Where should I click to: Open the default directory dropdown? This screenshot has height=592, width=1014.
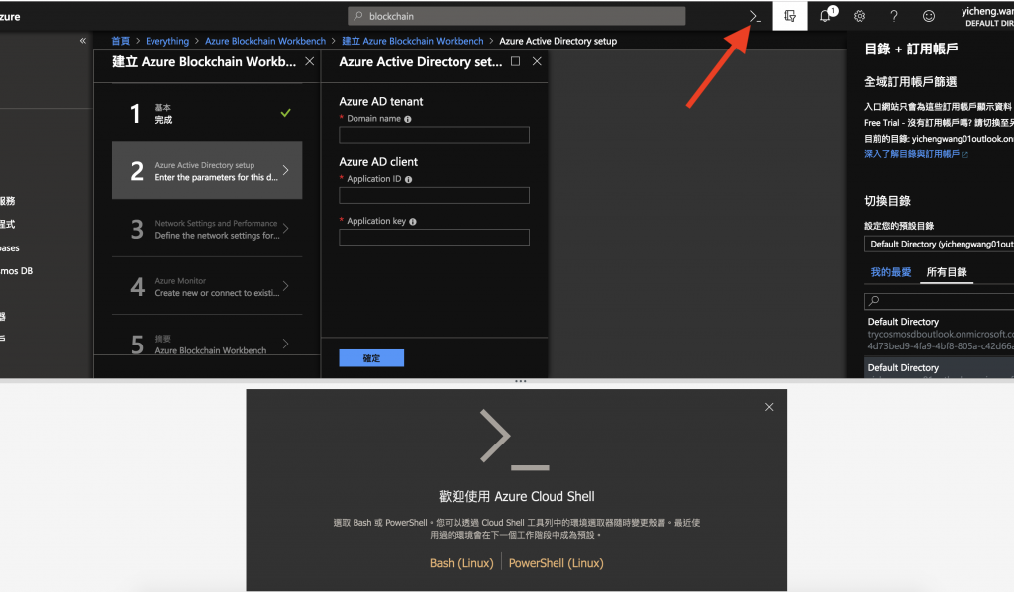coord(939,244)
